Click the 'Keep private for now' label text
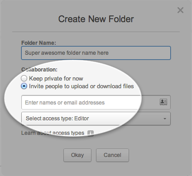The width and height of the screenshot is (192, 176). tap(56, 79)
